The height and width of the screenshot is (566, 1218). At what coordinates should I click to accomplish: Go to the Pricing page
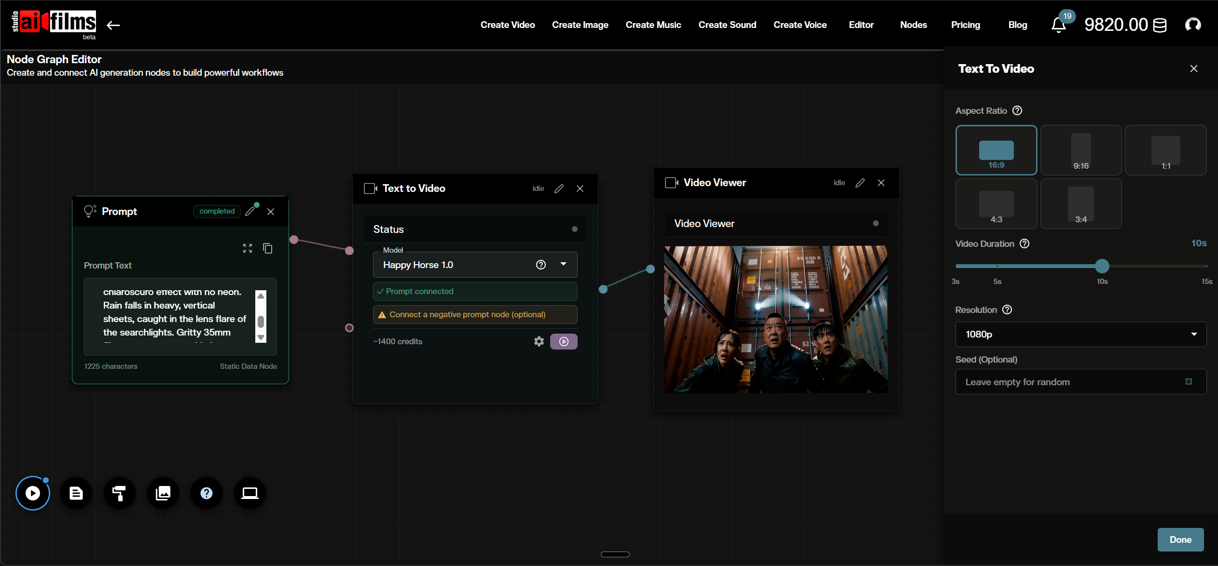click(965, 25)
